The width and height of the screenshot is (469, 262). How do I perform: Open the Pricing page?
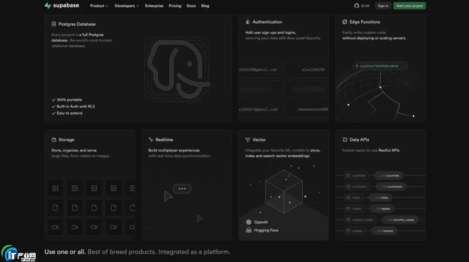tap(175, 6)
